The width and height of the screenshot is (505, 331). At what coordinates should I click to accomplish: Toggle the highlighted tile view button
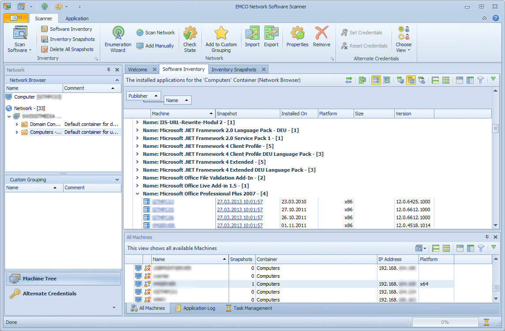[376, 80]
